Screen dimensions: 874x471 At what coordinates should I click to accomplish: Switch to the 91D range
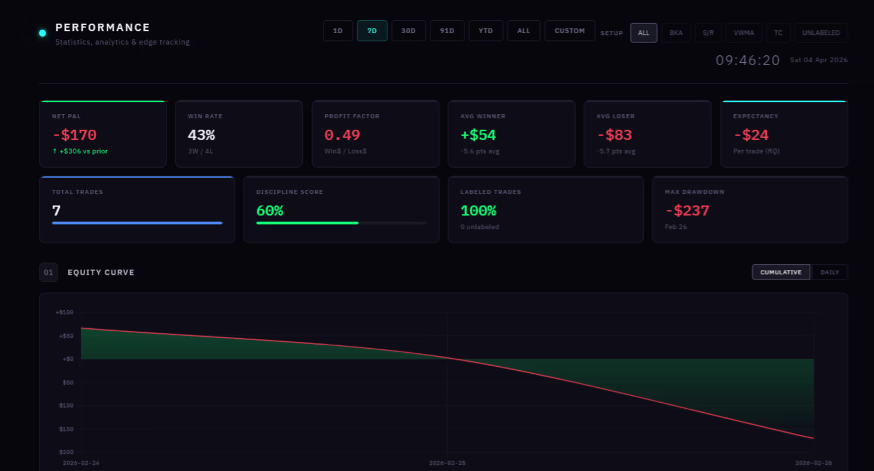[x=447, y=31]
